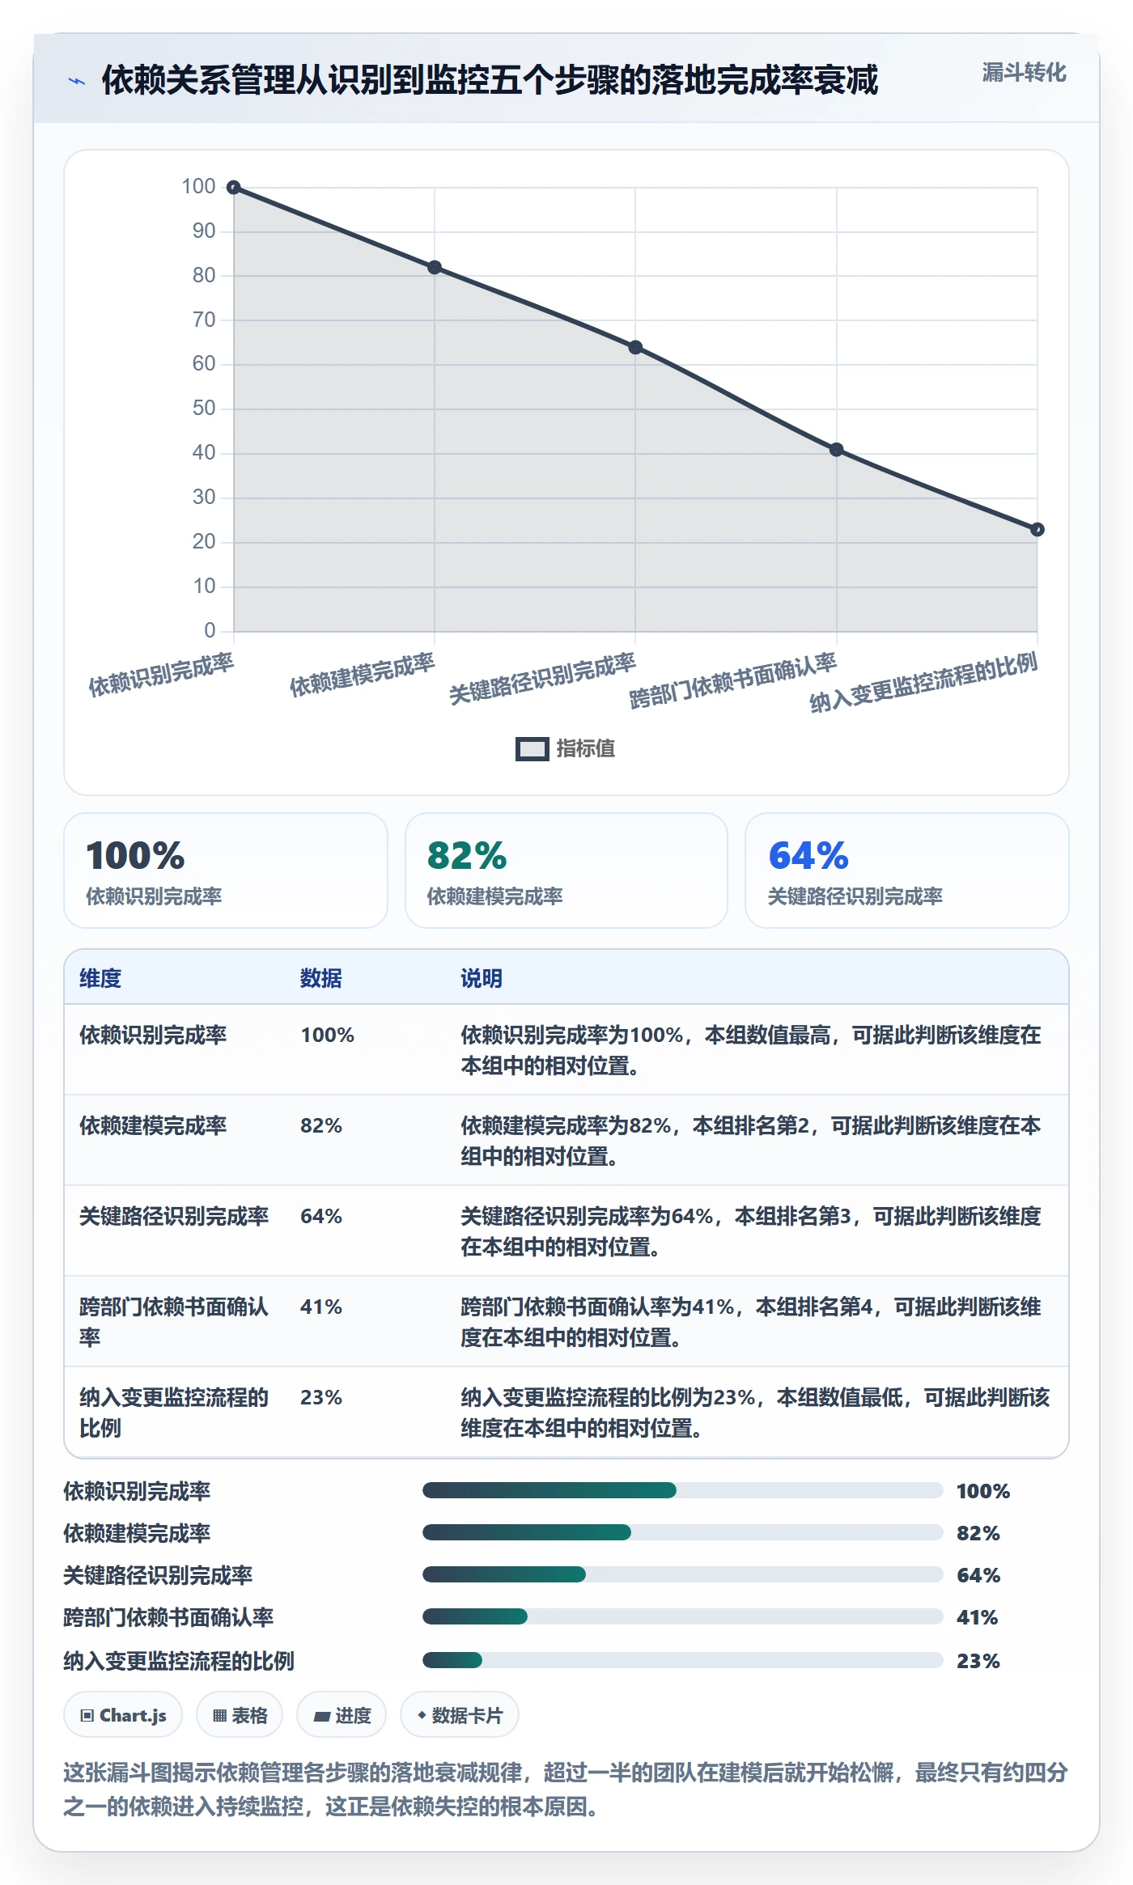
Task: Select the 82% data cell in the table
Action: [321, 1125]
